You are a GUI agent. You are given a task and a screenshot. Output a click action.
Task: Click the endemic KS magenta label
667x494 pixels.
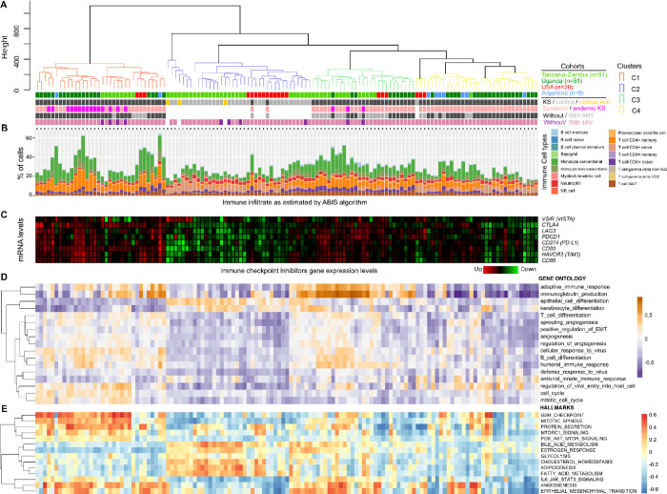(589, 108)
